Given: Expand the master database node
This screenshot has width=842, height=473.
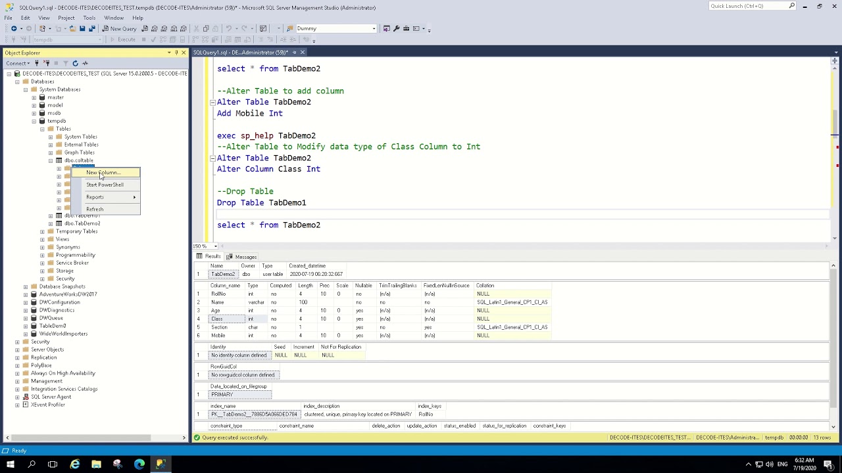Looking at the screenshot, I should [34, 97].
